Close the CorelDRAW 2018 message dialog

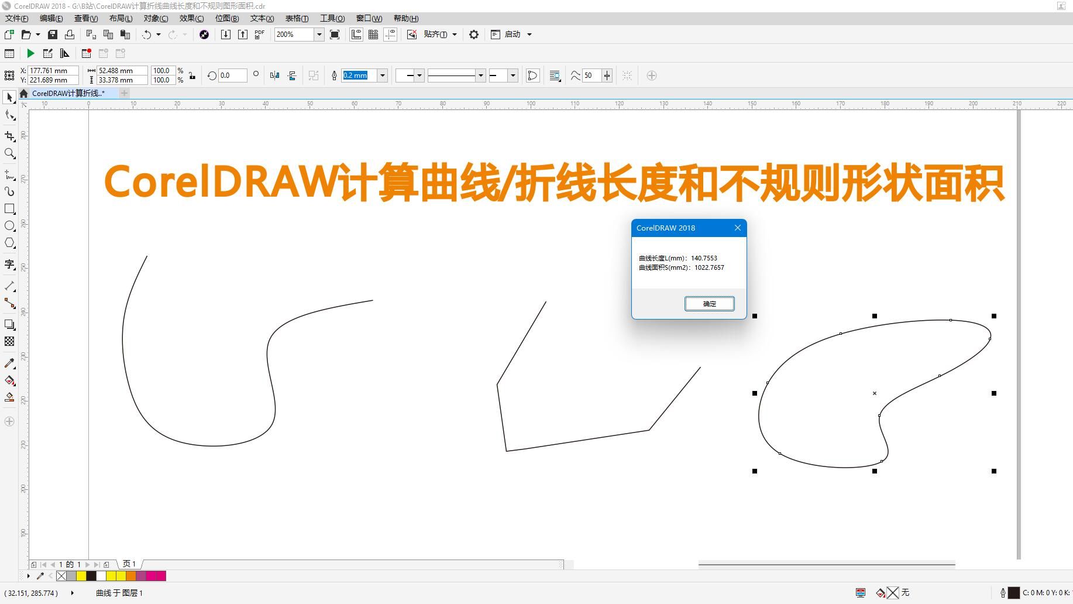738,228
